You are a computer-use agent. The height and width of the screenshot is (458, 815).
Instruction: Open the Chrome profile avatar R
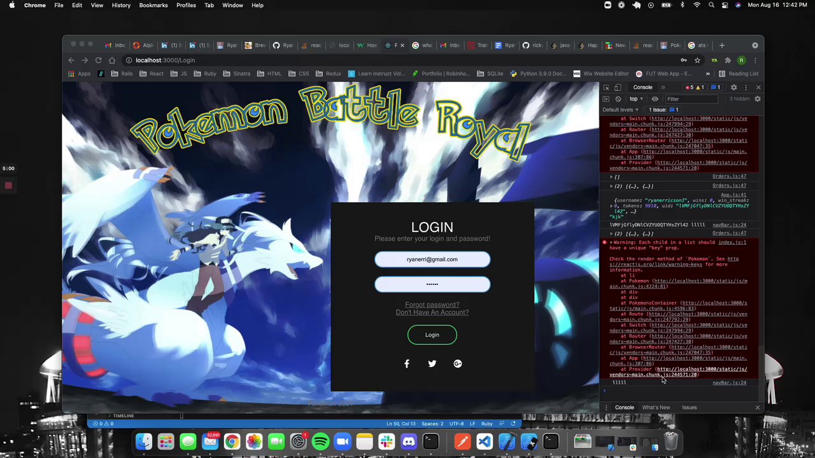[741, 60]
